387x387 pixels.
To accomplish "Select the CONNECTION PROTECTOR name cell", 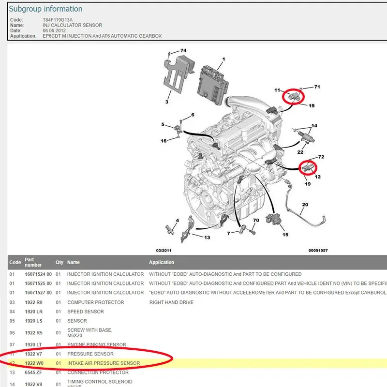I will (x=98, y=372).
